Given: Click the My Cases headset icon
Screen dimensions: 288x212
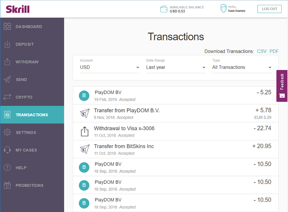Looking at the screenshot, I should (7, 150).
